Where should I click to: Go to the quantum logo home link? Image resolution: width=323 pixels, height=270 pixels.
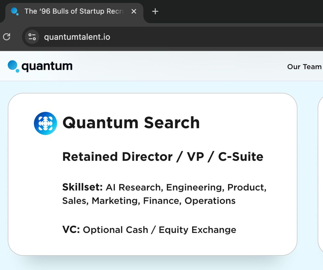click(40, 66)
